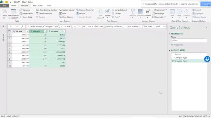Open the Fill dropdown
The width and height of the screenshot is (211, 118).
63,13
